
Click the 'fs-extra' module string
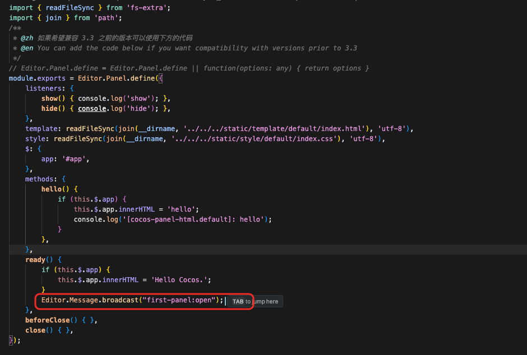point(146,8)
